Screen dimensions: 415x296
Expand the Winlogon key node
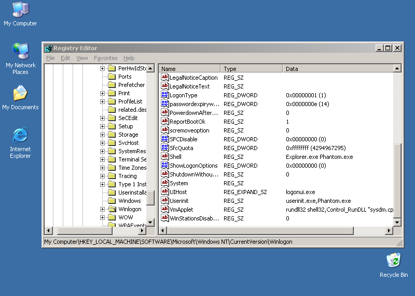[102, 209]
